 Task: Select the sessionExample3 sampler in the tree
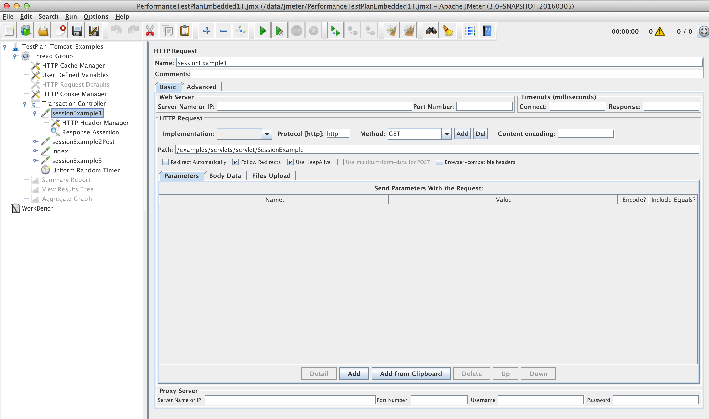tap(76, 161)
